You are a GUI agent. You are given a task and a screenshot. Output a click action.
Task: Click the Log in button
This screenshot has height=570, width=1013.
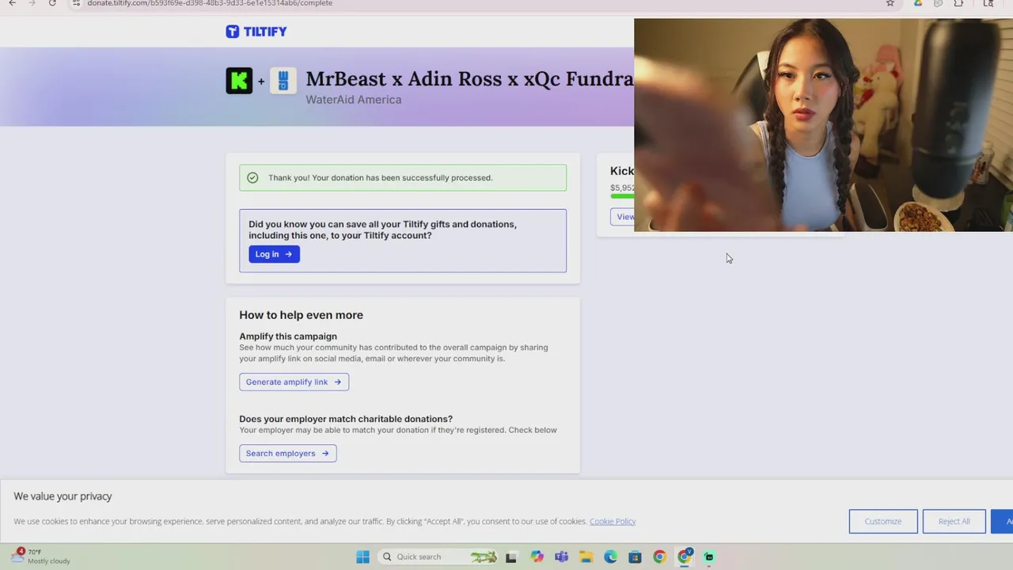tap(274, 254)
